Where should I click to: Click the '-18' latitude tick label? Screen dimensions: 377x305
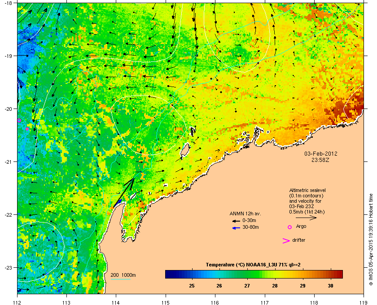(8, 3)
